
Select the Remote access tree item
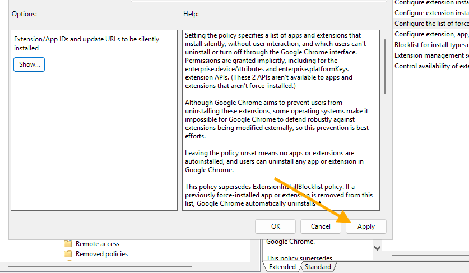coord(97,244)
